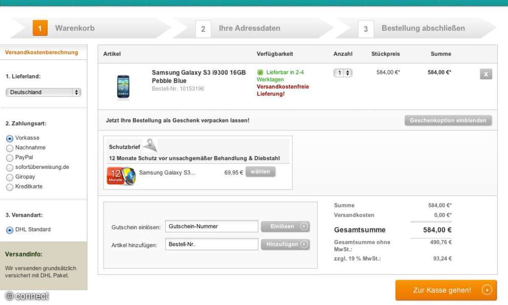Image resolution: width=508 pixels, height=305 pixels.
Task: Click the Gesamtsumme 584,00 € value
Action: coord(437,230)
